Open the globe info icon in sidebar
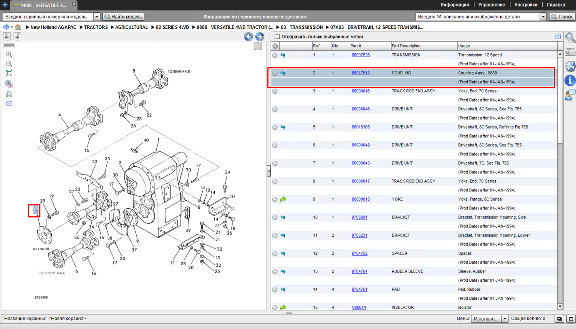Viewport: 576px width, 329px height. tap(570, 66)
